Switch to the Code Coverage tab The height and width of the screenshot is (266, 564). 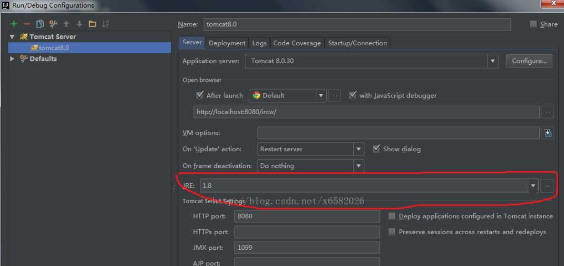pyautogui.click(x=297, y=43)
